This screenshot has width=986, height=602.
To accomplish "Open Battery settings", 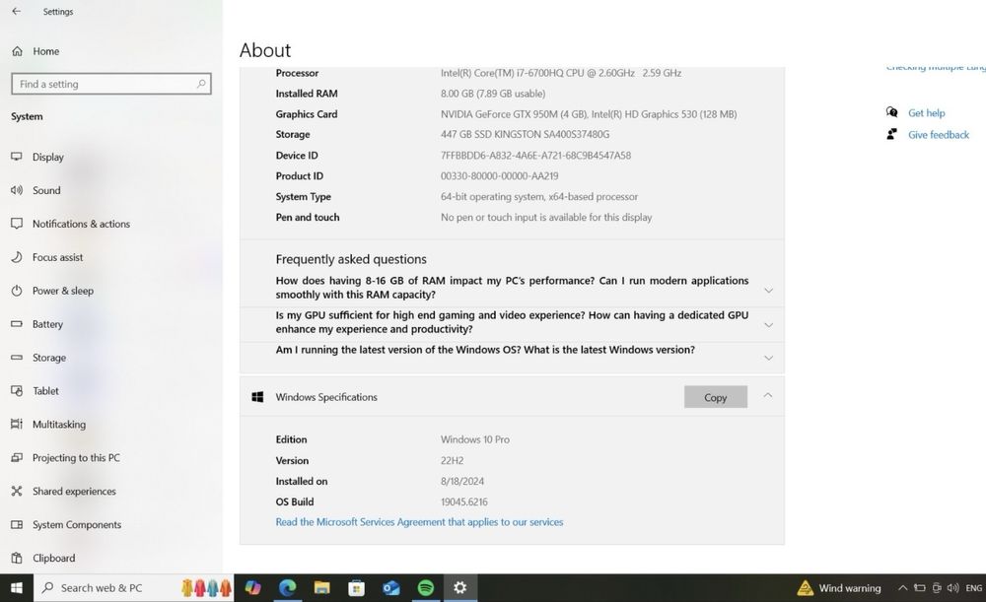I will [47, 324].
